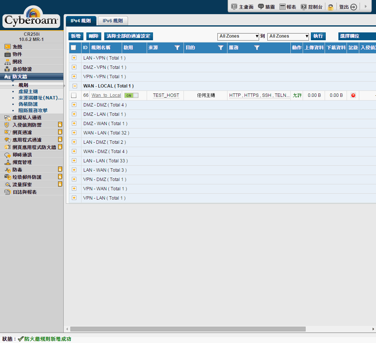Switch to the IPv4 規則 tab
Image resolution: width=376 pixels, height=343 pixels.
(x=81, y=21)
